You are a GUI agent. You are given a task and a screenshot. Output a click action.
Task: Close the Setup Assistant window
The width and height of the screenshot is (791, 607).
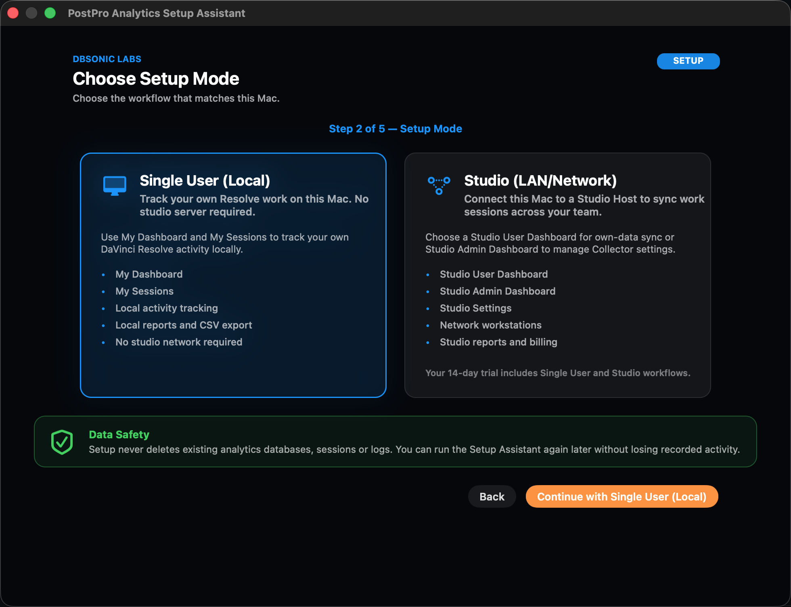tap(13, 13)
